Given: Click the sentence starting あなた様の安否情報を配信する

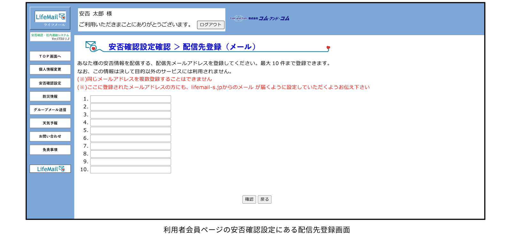Looking at the screenshot, I should tap(204, 63).
